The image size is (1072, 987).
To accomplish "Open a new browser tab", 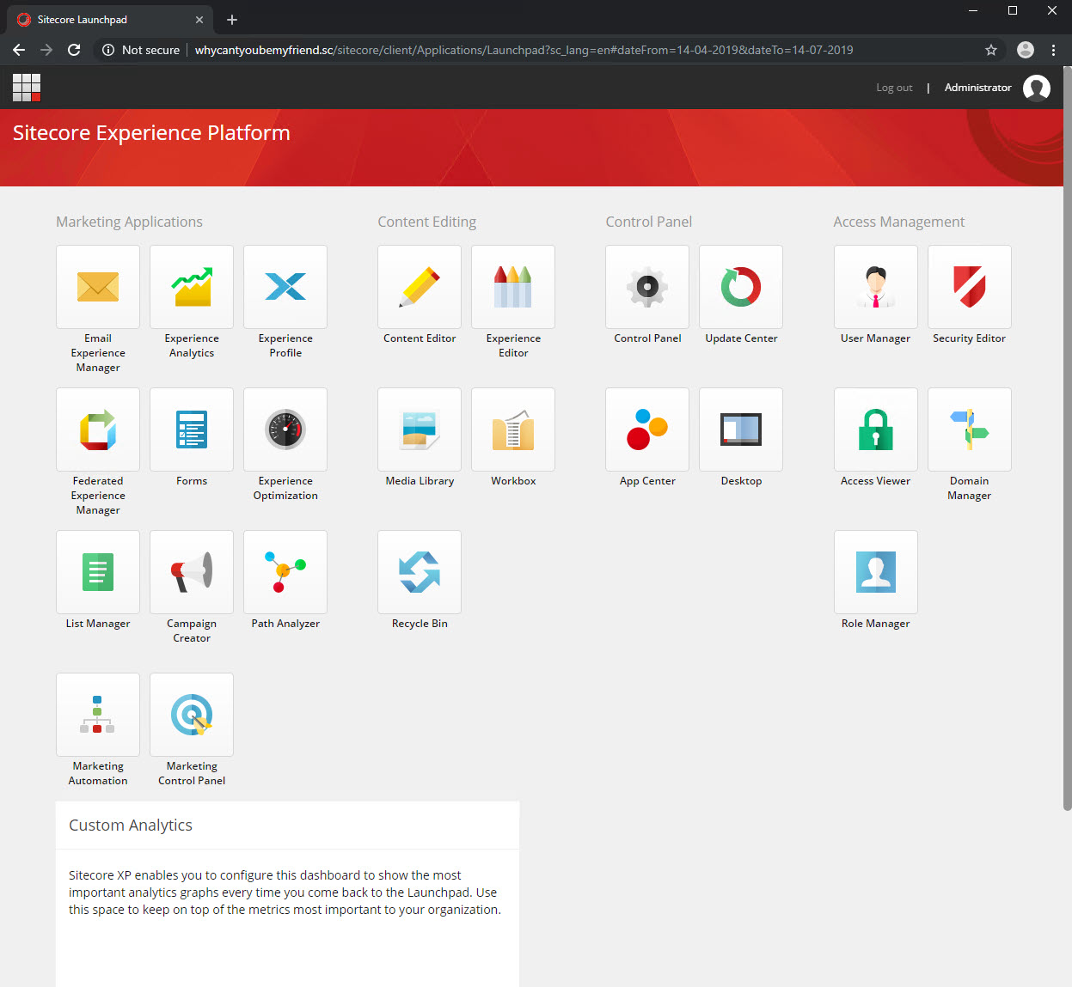I will tap(232, 20).
